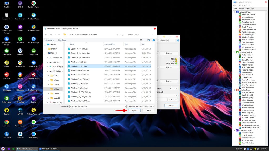This screenshot has width=269, height=151.
Task: Click Cancel in the file dialog
Action: [148, 111]
